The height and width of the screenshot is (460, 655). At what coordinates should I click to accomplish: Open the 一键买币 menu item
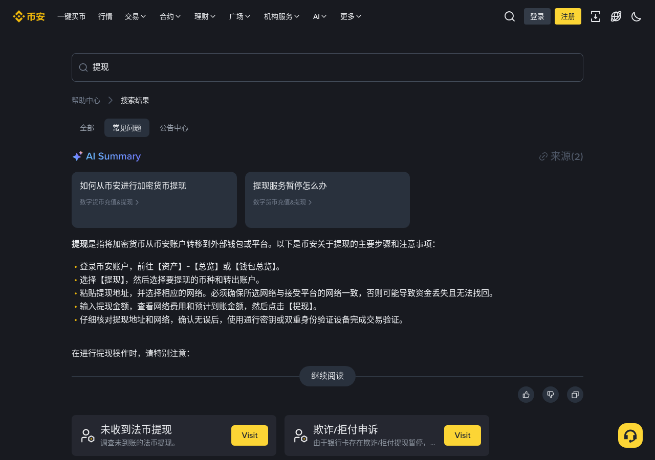[72, 16]
